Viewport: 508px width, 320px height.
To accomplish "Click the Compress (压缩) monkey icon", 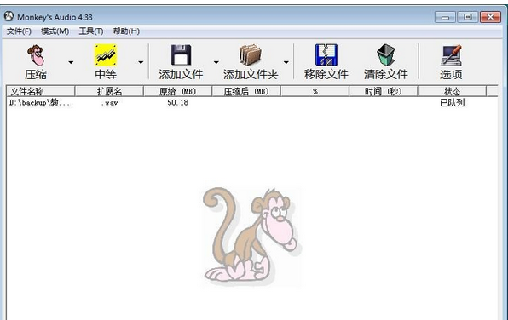I will point(36,55).
